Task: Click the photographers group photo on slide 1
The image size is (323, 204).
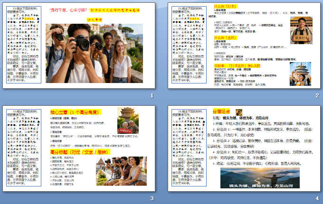Action: (x=90, y=53)
